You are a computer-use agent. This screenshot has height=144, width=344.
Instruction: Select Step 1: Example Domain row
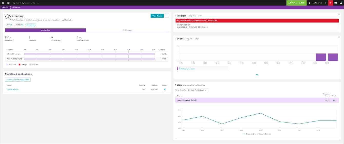[x=257, y=100]
